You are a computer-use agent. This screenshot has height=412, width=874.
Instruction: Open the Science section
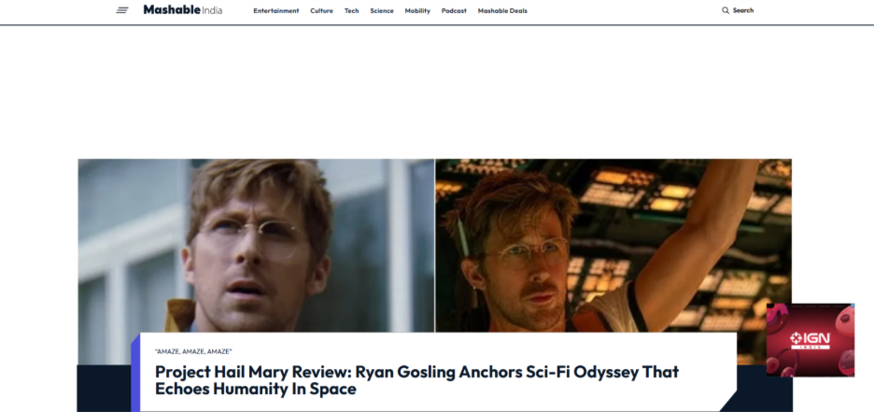coord(382,10)
